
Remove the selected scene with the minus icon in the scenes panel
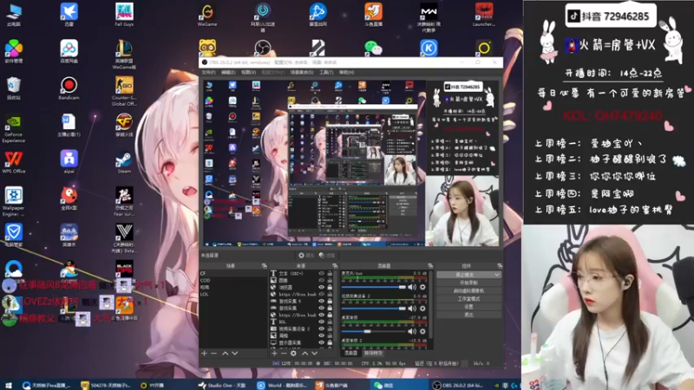213,354
